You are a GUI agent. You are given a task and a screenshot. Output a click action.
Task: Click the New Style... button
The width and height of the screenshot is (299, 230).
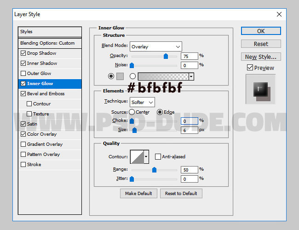coord(261,57)
